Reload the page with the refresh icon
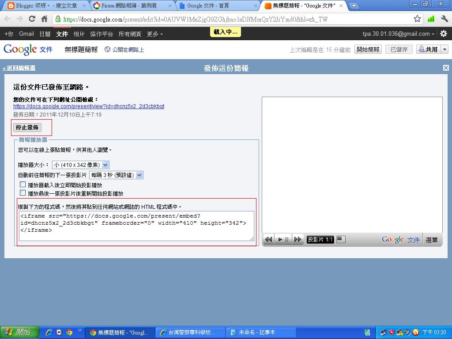This screenshot has height=339, width=452. [x=32, y=19]
